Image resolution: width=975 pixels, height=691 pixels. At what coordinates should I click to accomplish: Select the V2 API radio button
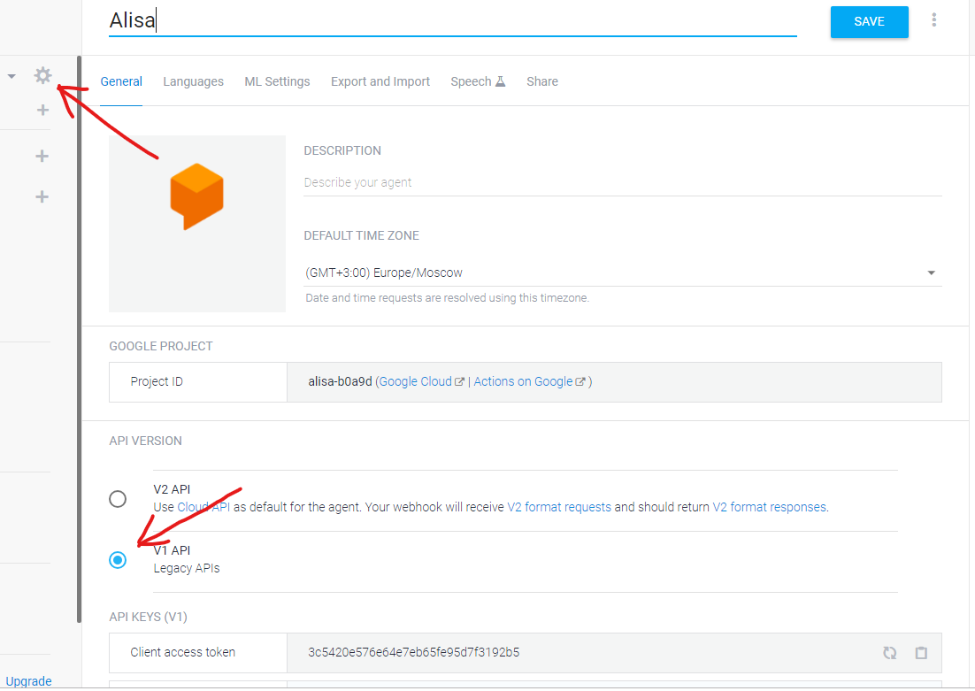118,499
